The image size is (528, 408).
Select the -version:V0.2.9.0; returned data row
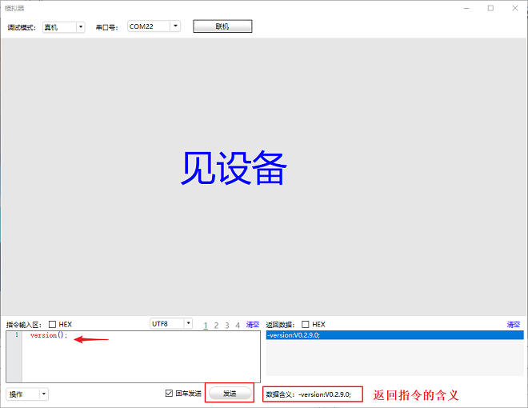394,335
